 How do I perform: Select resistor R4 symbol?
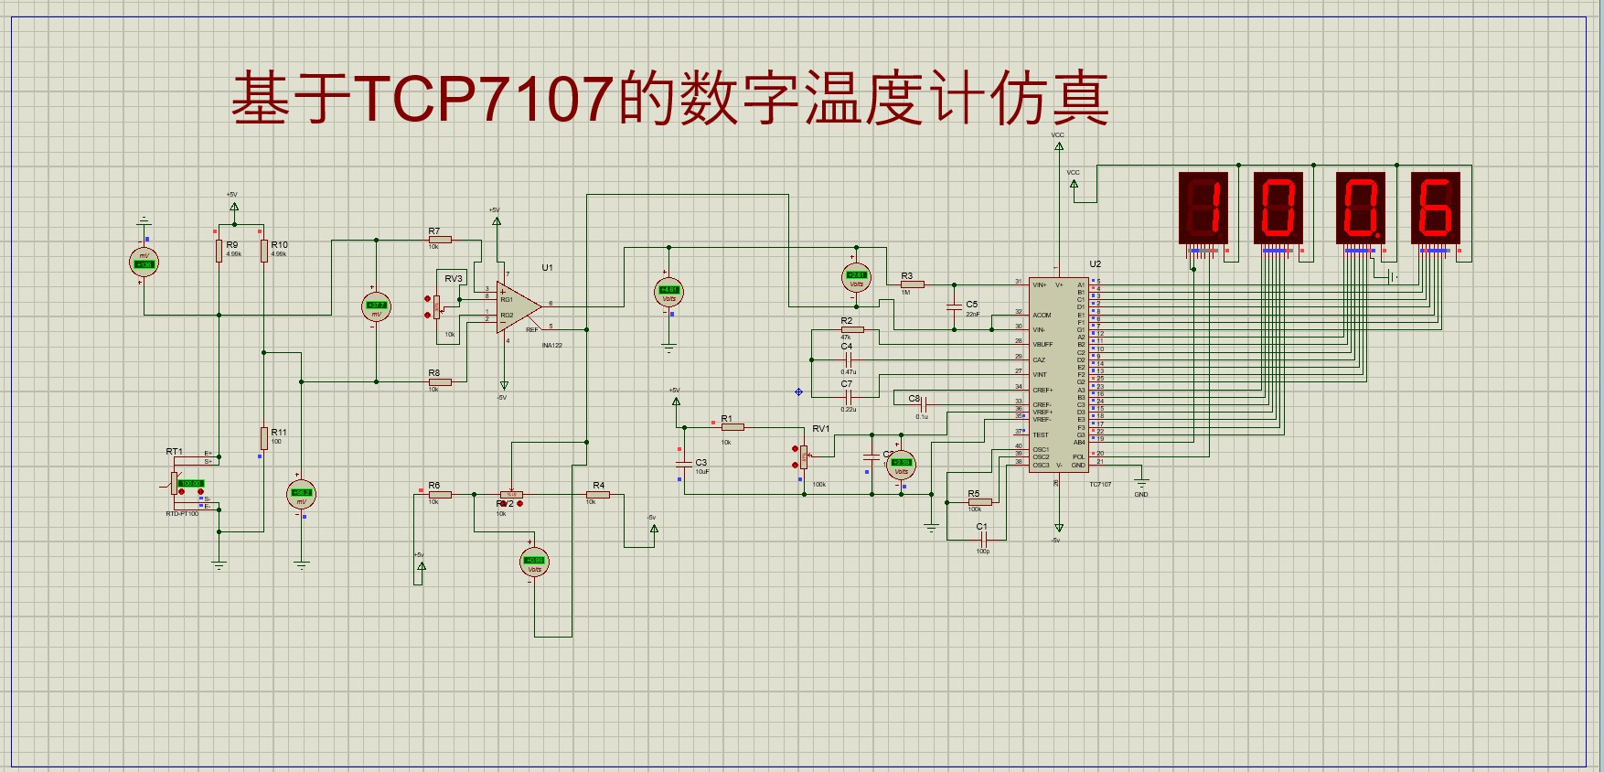(597, 494)
